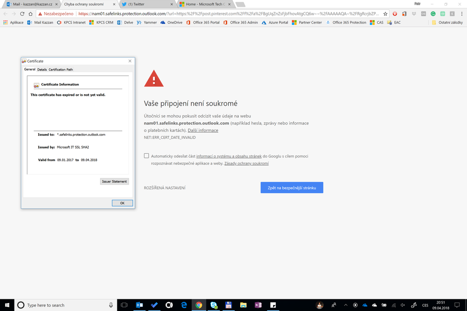The image size is (467, 311).
Task: Open the Yammer bookmark
Action: (147, 22)
